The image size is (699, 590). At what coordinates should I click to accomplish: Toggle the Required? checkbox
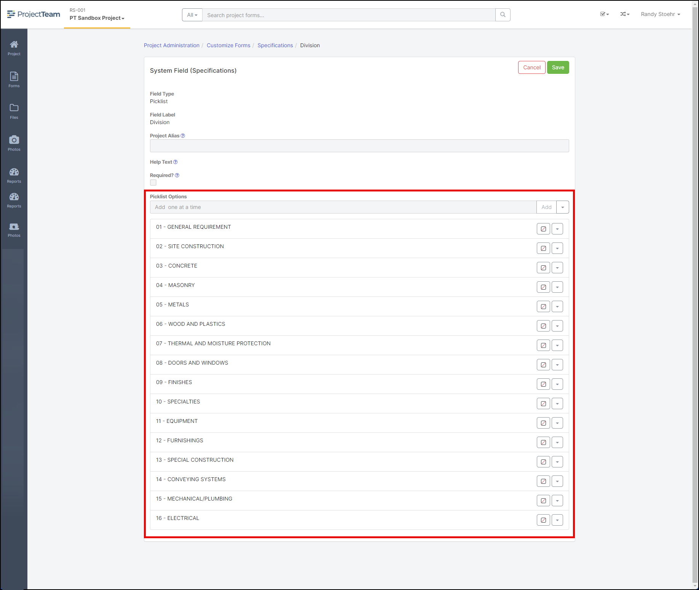[153, 183]
